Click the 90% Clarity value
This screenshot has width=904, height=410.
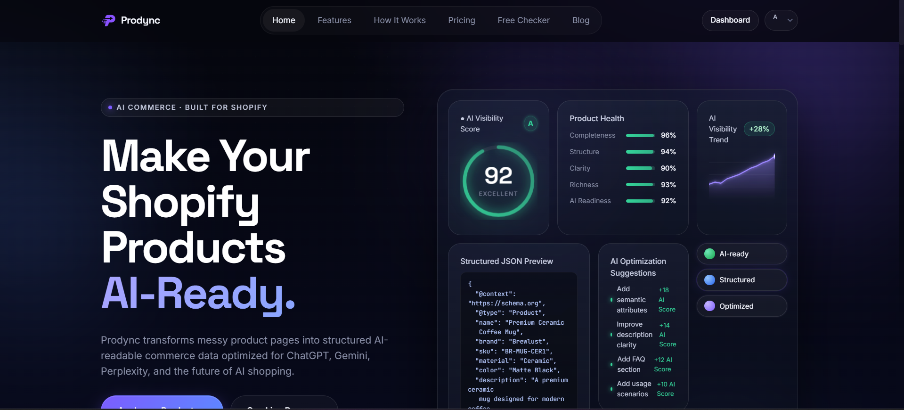pyautogui.click(x=668, y=168)
